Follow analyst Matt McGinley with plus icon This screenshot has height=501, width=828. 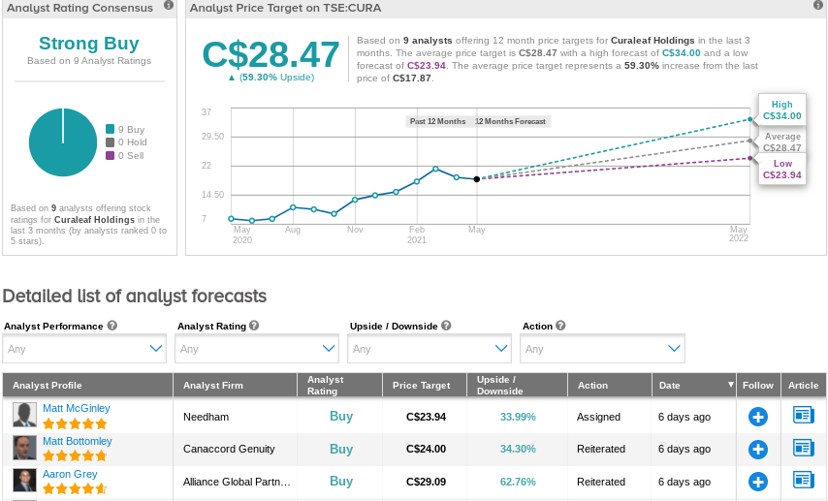tap(758, 417)
